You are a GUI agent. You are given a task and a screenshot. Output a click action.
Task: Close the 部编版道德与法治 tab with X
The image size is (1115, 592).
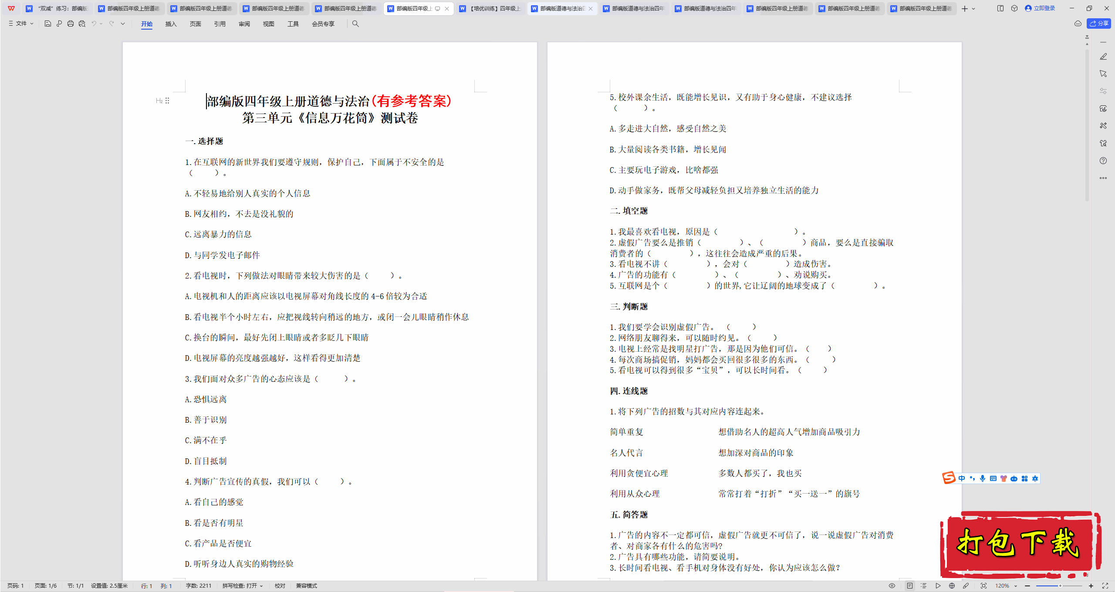pos(591,9)
